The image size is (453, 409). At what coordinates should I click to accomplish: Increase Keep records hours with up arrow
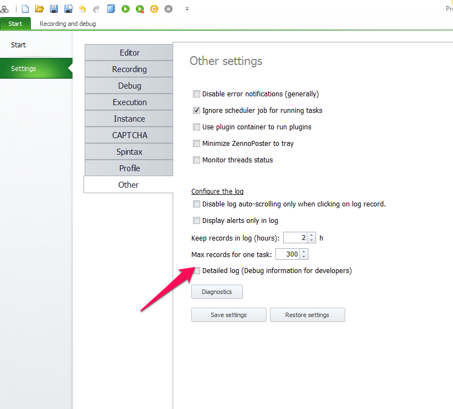pos(311,235)
